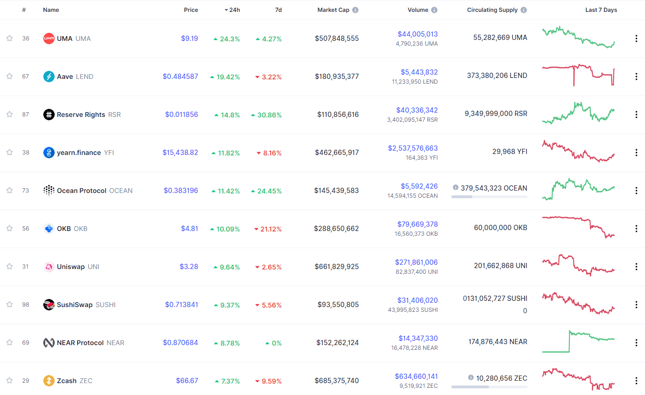Click the UMA coin logo
645x395 pixels.
pos(49,39)
